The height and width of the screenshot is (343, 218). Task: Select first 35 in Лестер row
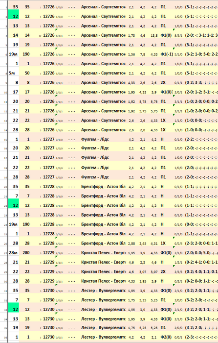pos(15,291)
